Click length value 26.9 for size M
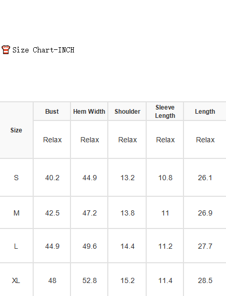This screenshot has height=296, width=226. click(x=205, y=213)
